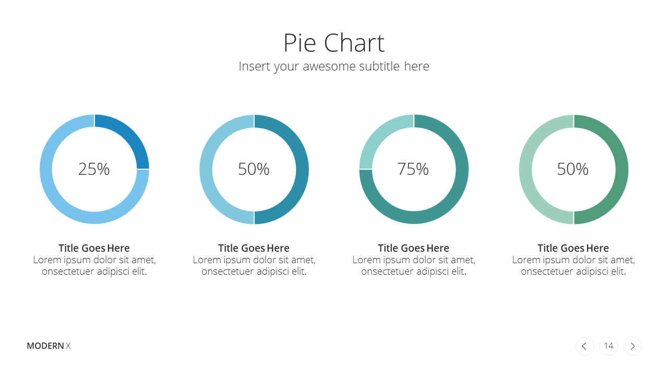Screen dimensions: 668x376
Task: Select the 25% label in first donut
Action: (x=94, y=169)
